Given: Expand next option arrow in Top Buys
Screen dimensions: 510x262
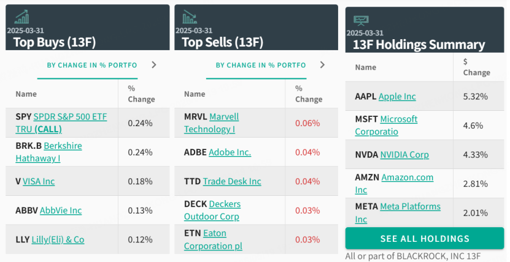Looking at the screenshot, I should pos(153,65).
